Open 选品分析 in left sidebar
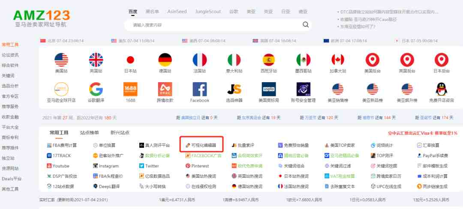 pos(10,86)
